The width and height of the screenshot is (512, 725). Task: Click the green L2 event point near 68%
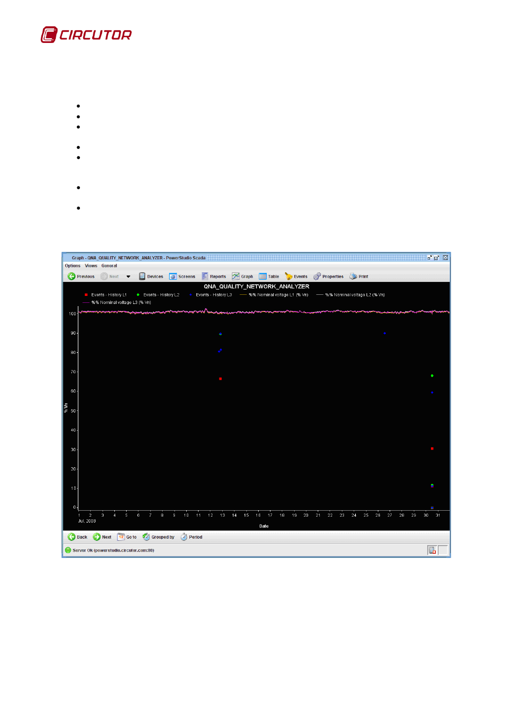point(432,376)
